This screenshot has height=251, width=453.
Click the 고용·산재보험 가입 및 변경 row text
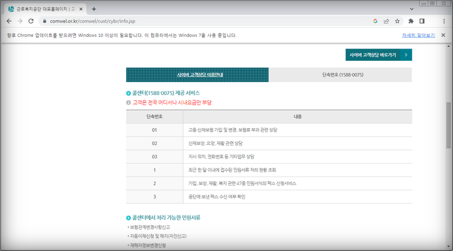pyautogui.click(x=232, y=130)
